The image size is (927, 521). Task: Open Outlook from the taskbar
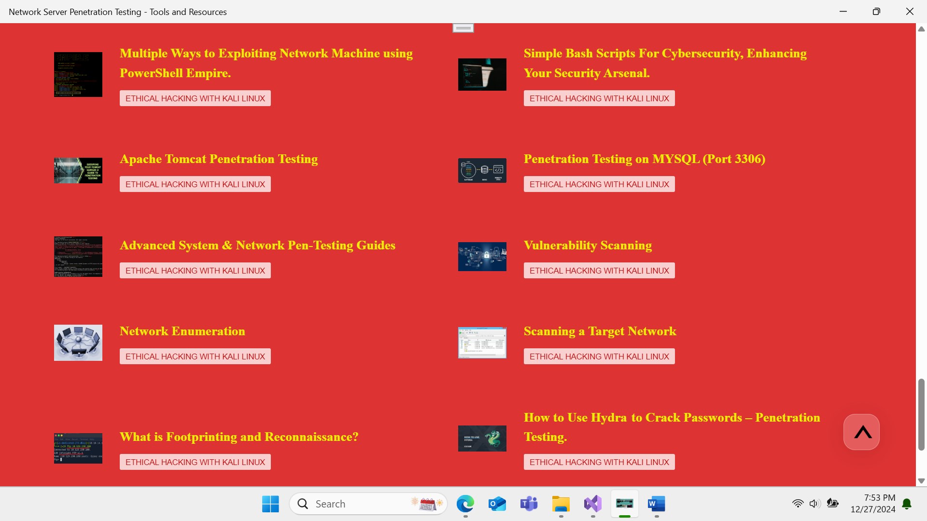tap(497, 504)
